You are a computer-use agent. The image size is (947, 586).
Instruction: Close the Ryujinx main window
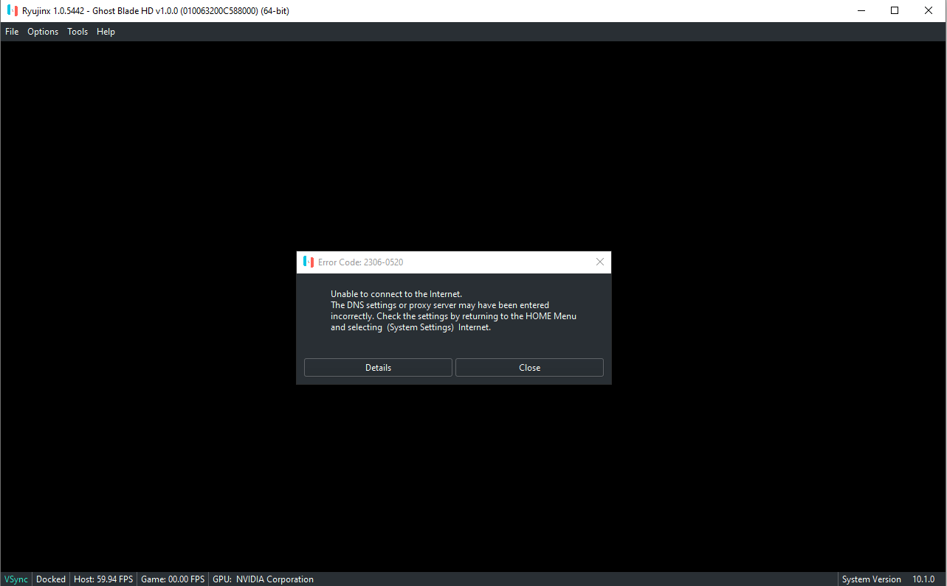929,11
